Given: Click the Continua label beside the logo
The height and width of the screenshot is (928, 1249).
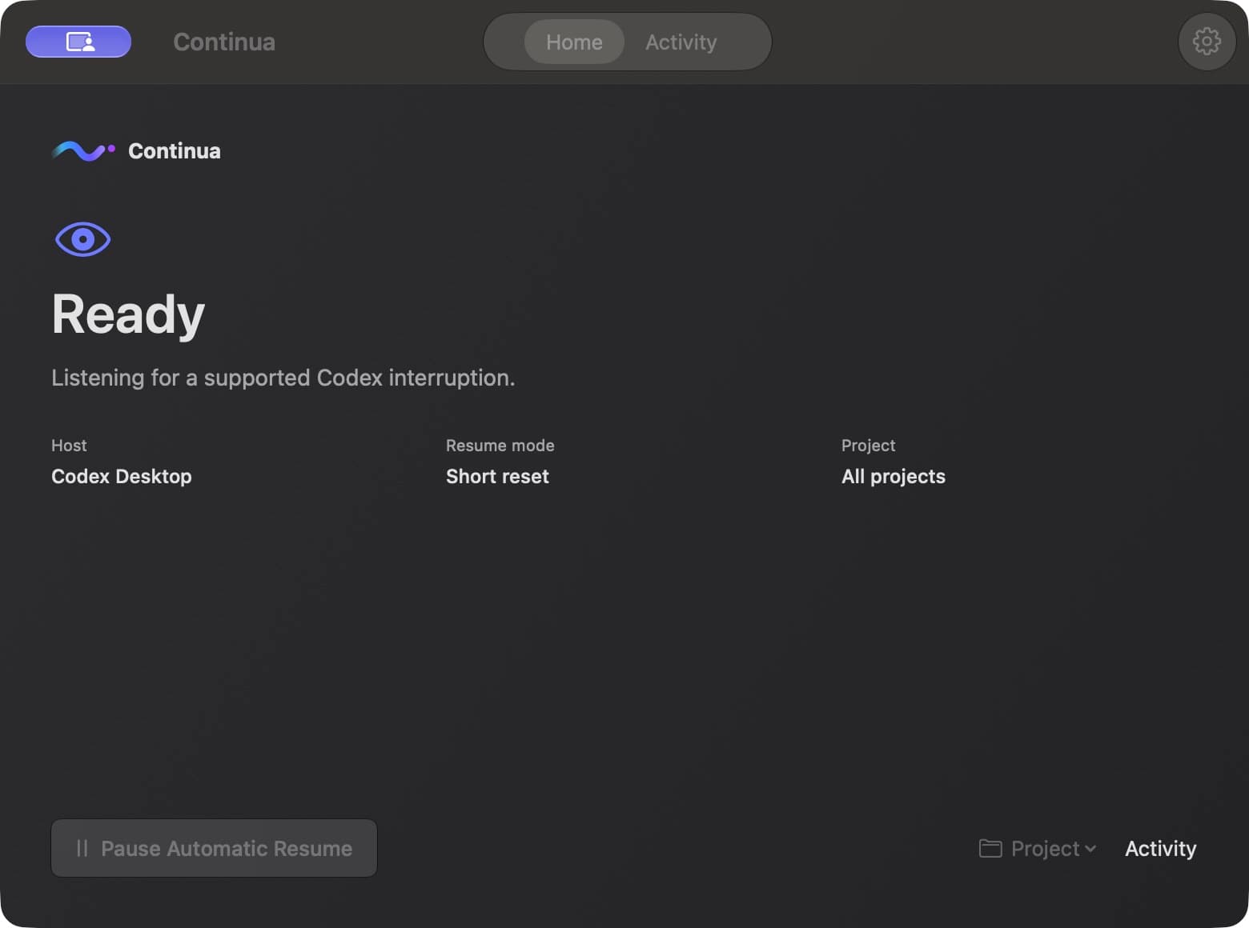Looking at the screenshot, I should point(175,150).
